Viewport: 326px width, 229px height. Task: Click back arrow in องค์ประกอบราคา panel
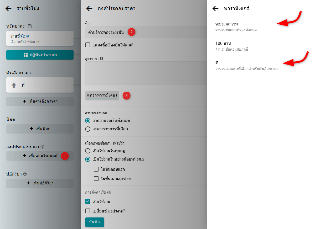click(89, 9)
